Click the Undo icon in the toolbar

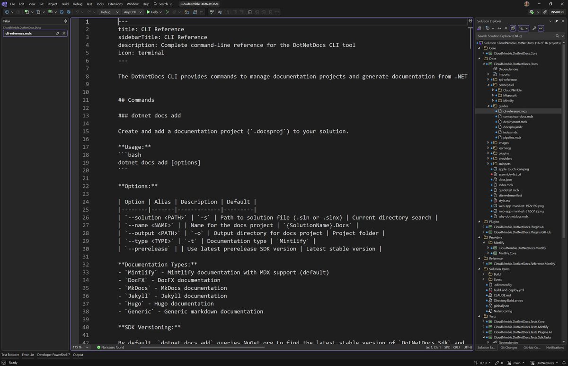coord(77,12)
